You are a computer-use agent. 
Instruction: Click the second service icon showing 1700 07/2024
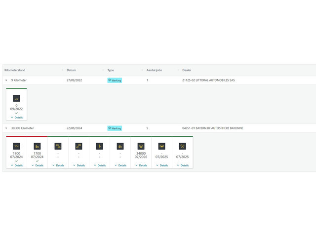pyautogui.click(x=37, y=146)
